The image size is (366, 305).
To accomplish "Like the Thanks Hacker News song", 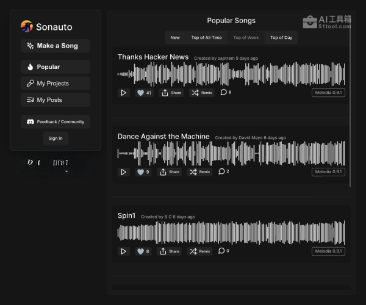I will point(144,93).
